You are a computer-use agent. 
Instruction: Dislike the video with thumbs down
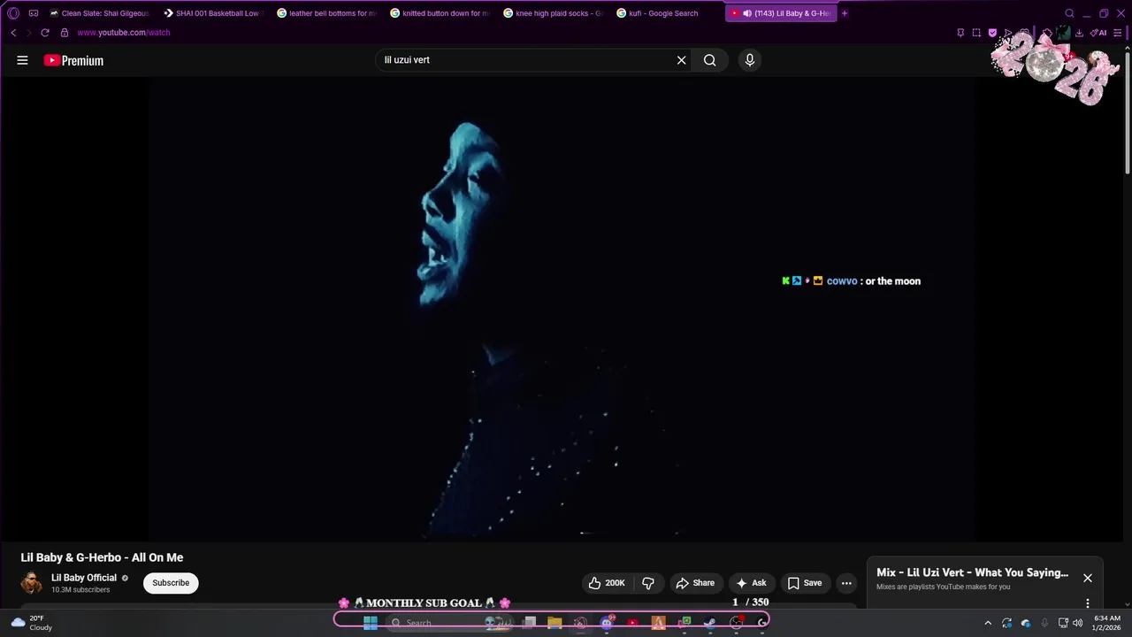tap(647, 583)
